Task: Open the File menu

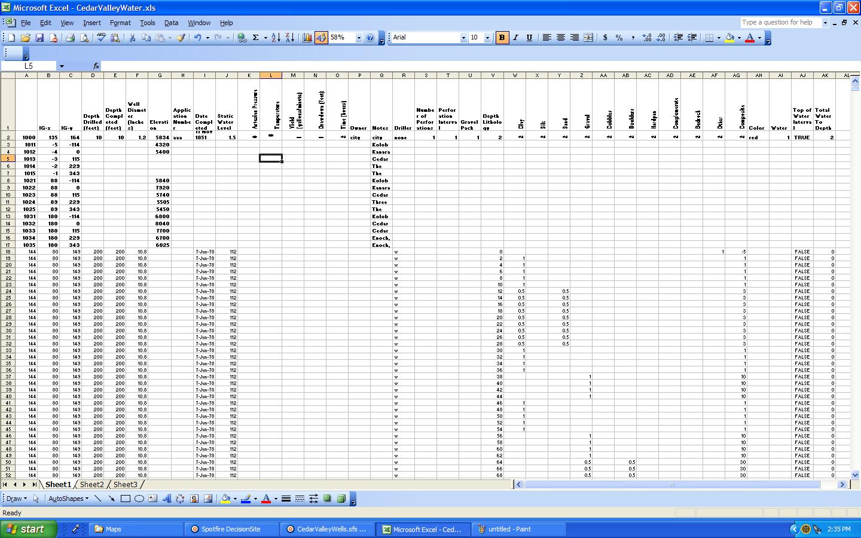Action: (x=26, y=23)
